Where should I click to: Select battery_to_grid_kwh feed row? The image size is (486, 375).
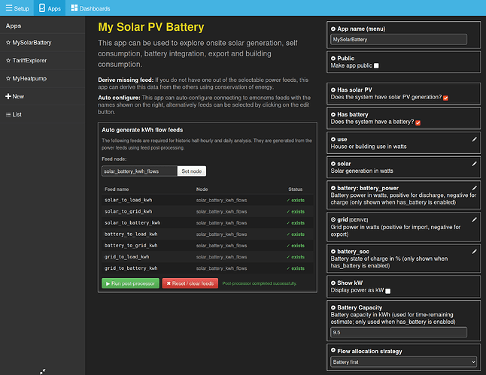pos(208,246)
